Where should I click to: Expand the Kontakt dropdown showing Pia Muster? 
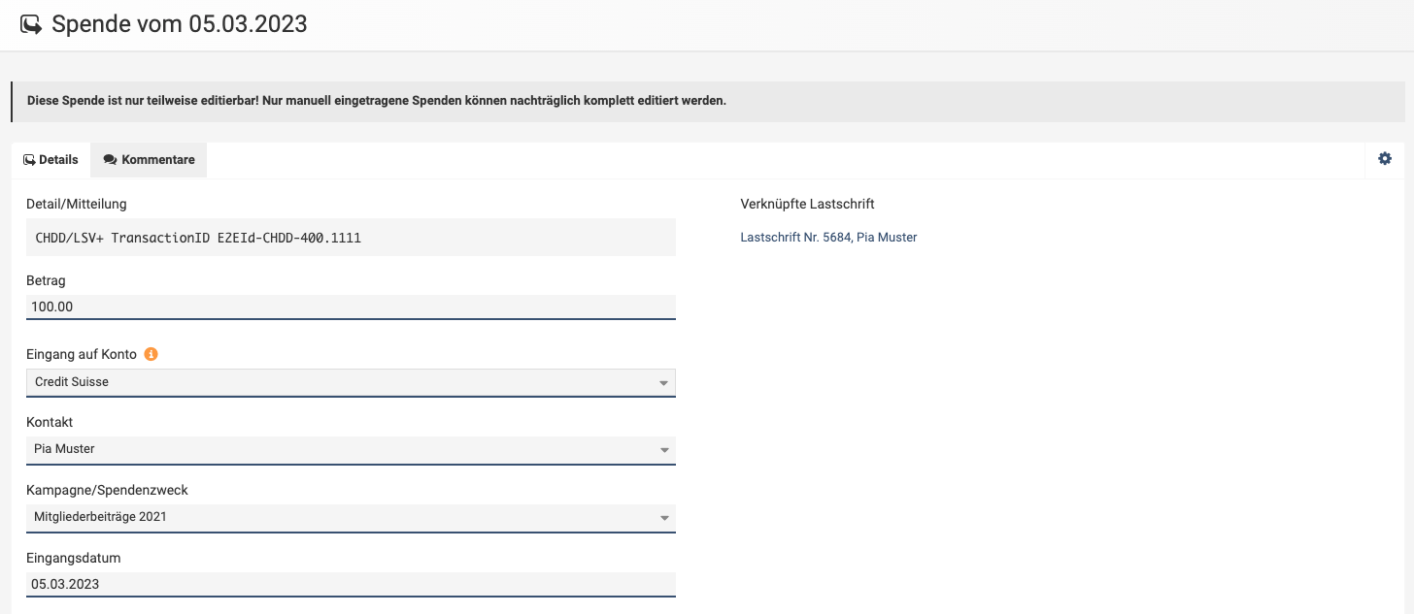click(x=351, y=449)
